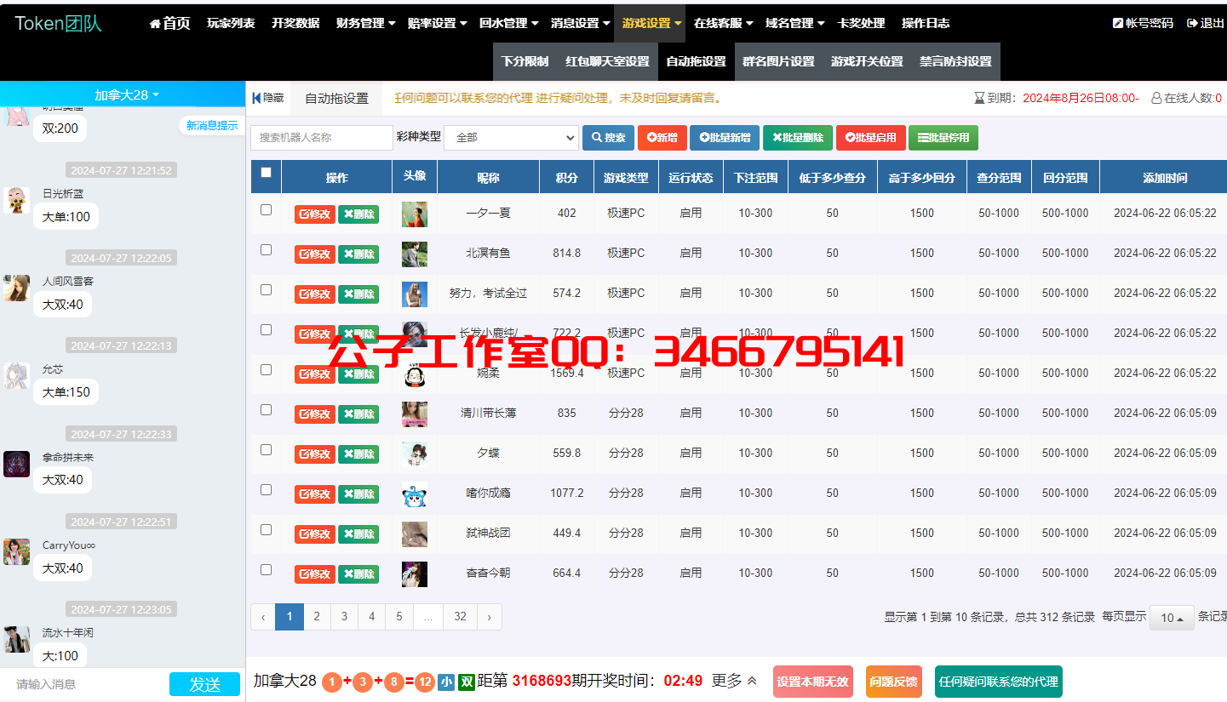The height and width of the screenshot is (702, 1227).
Task: Switch to the 游戏开关位置 submenu tab
Action: pos(867,61)
